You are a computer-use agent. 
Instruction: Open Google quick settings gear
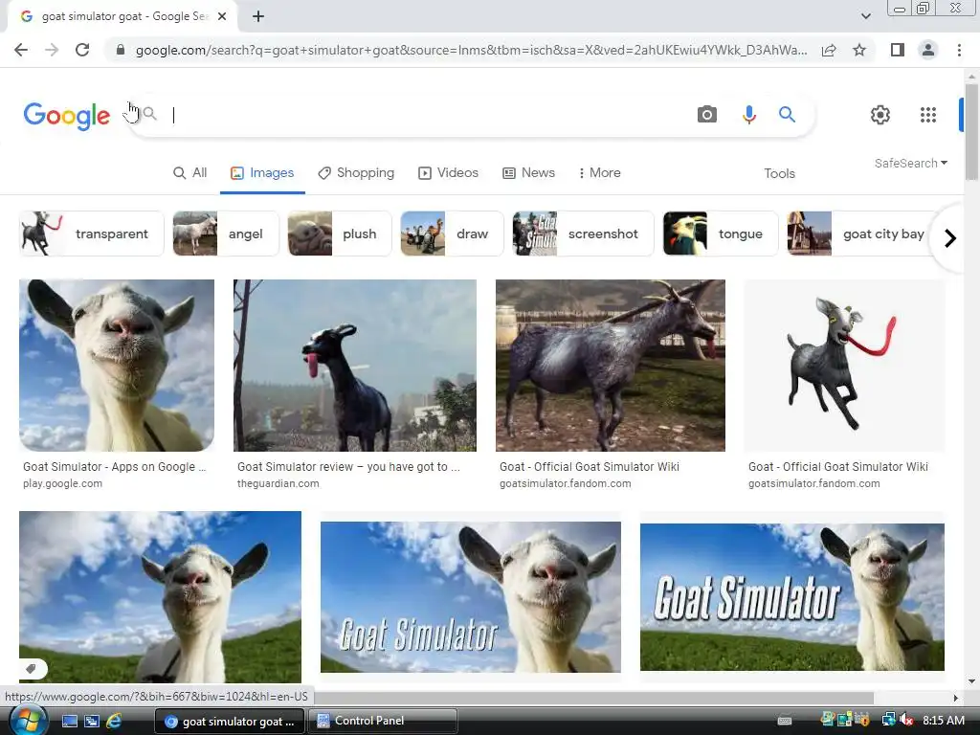coord(880,115)
